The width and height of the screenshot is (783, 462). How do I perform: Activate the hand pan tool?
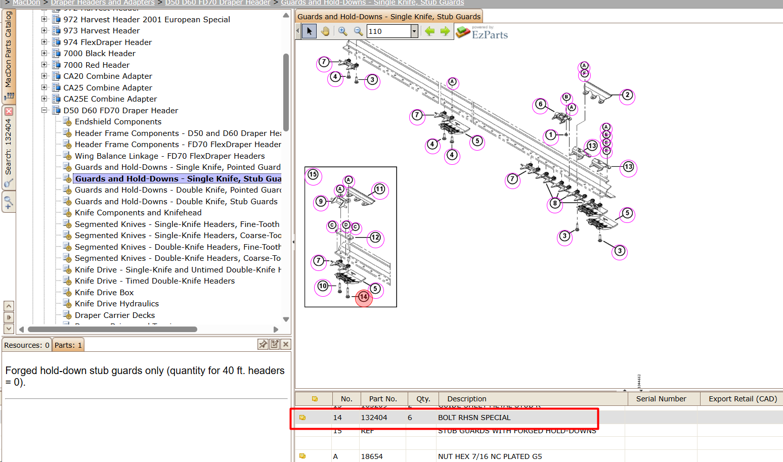tap(325, 31)
